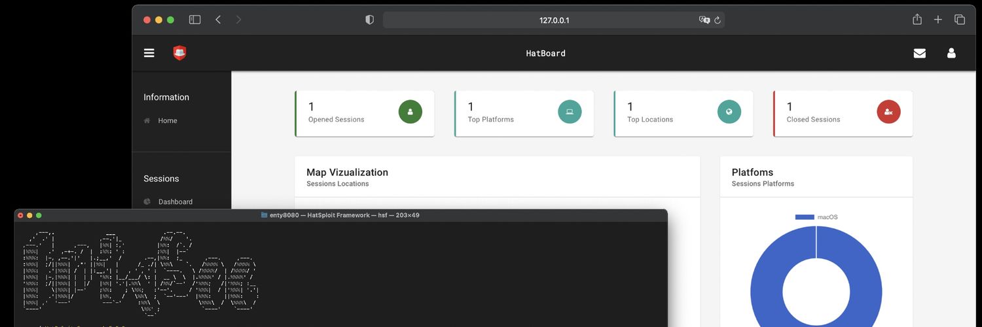Image resolution: width=982 pixels, height=327 pixels.
Task: Click the terminal window title text
Action: pos(344,215)
